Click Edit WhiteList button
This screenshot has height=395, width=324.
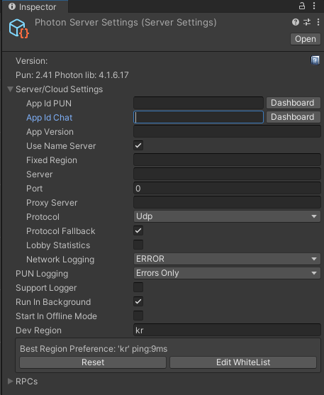(243, 362)
